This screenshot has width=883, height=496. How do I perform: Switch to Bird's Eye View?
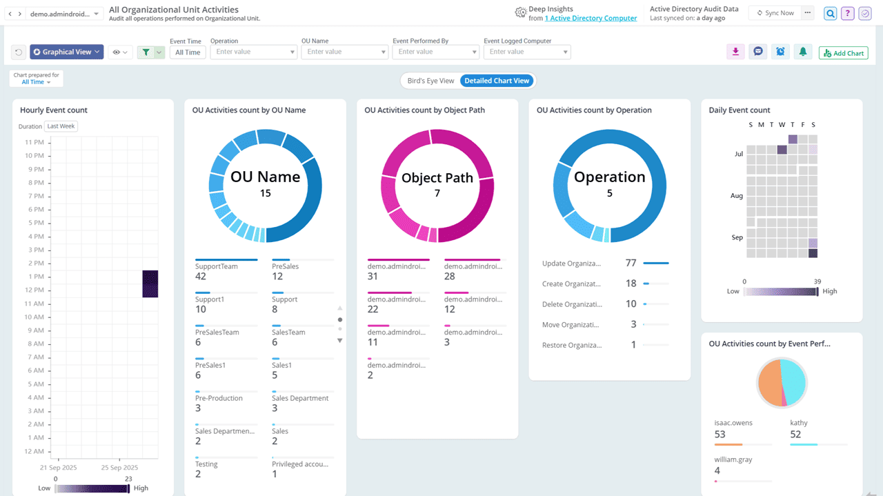click(430, 81)
